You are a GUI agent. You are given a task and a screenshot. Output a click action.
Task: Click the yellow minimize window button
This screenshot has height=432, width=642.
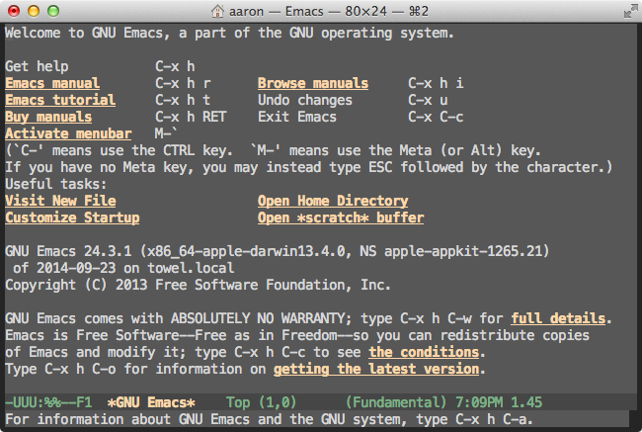(34, 11)
